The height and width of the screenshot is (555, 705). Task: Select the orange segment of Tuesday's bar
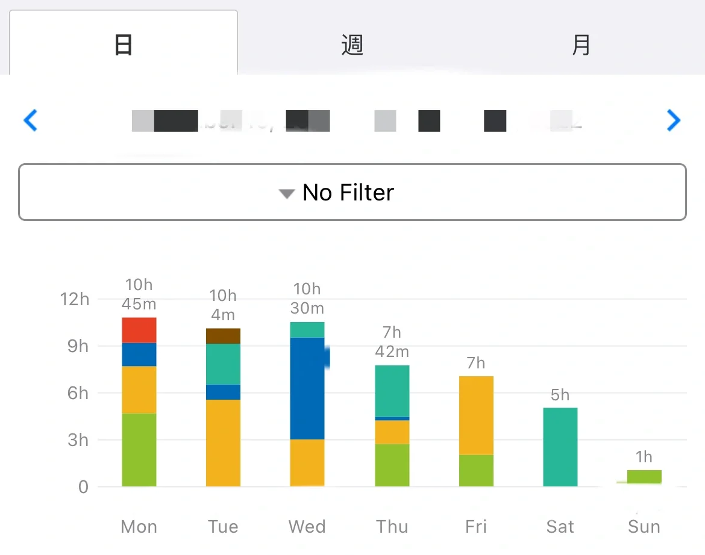click(223, 443)
